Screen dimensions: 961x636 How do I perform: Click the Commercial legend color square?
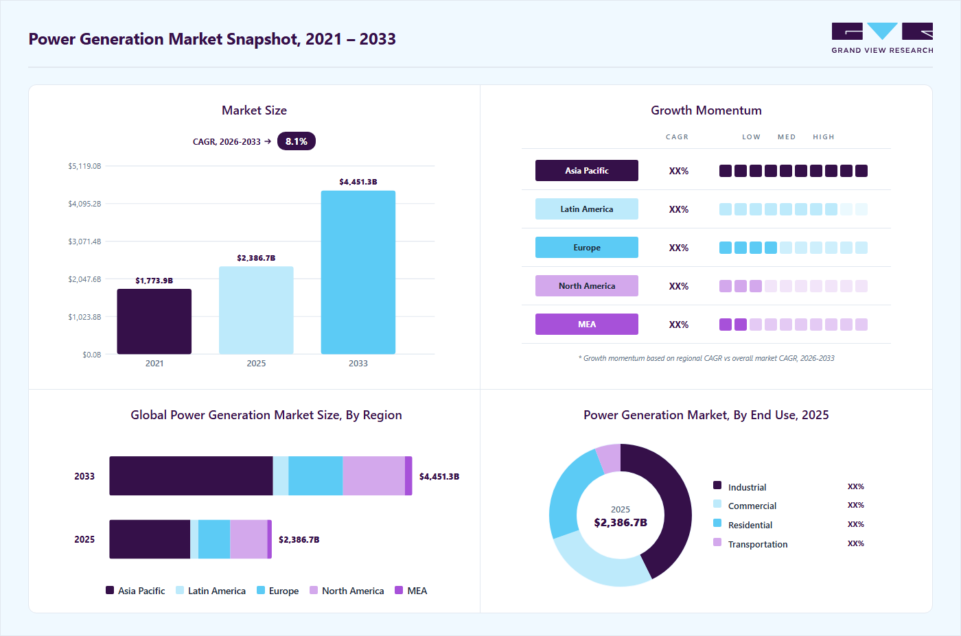tap(717, 504)
